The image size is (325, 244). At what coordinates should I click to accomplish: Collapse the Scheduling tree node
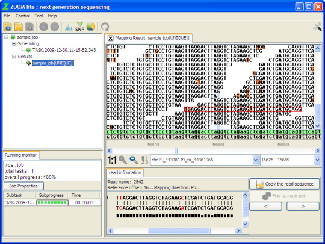click(14, 43)
